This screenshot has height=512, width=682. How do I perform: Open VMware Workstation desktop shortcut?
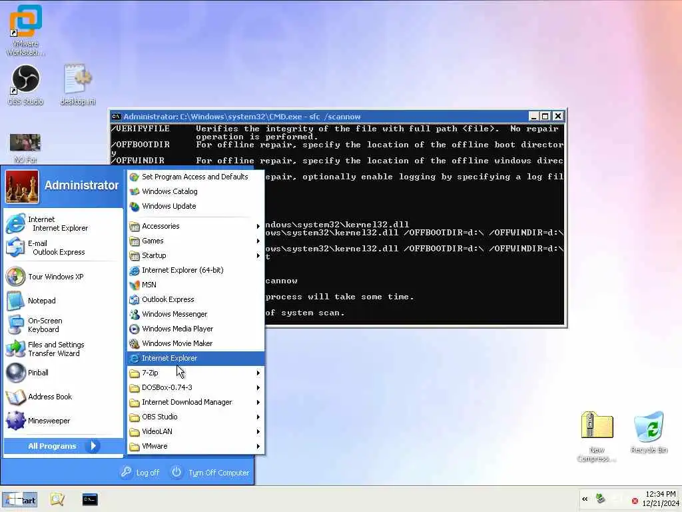click(26, 30)
